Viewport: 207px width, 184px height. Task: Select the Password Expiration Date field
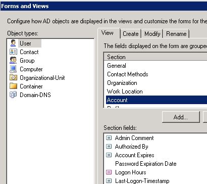coord(146,164)
